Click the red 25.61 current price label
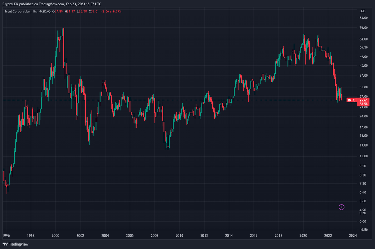The width and height of the screenshot is (375, 249). 364,100
